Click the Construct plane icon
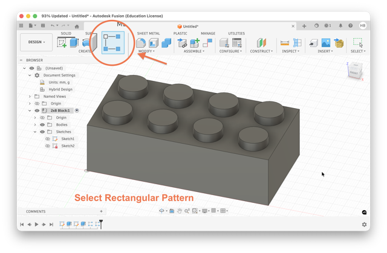387x253 pixels. [261, 43]
